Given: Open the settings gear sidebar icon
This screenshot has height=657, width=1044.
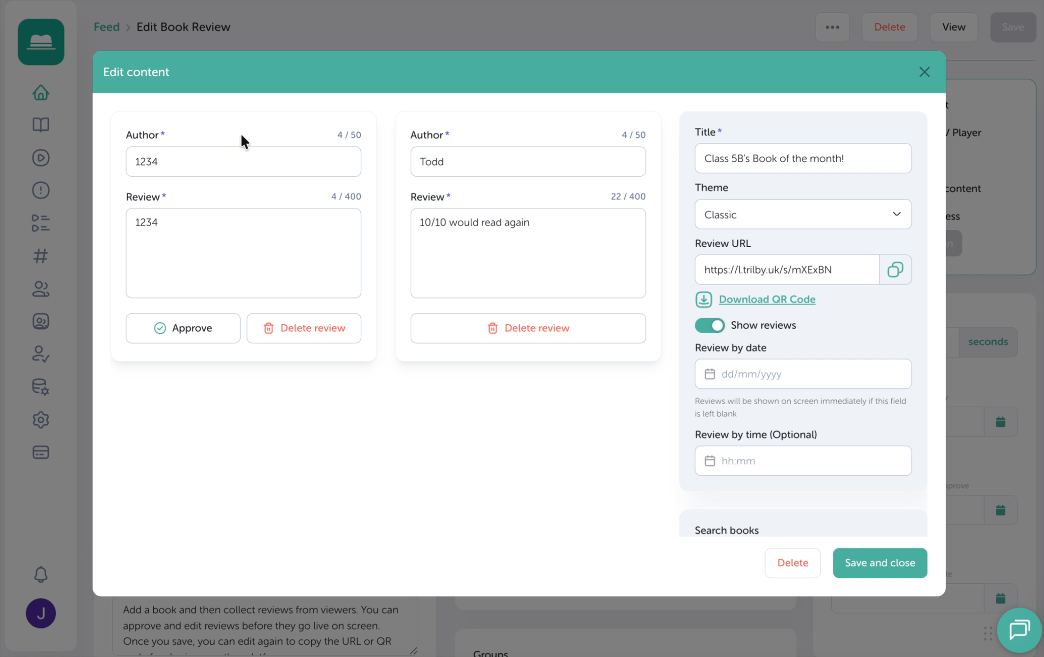Looking at the screenshot, I should pyautogui.click(x=41, y=420).
